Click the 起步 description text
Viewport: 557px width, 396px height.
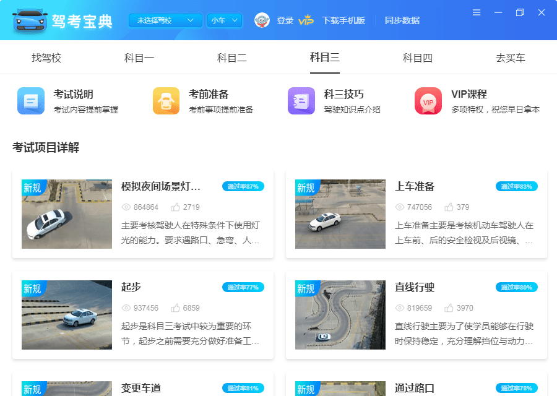pyautogui.click(x=191, y=334)
